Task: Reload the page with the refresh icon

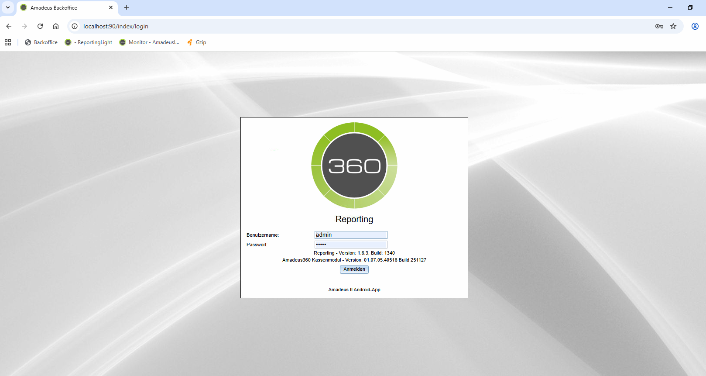Action: coord(40,26)
